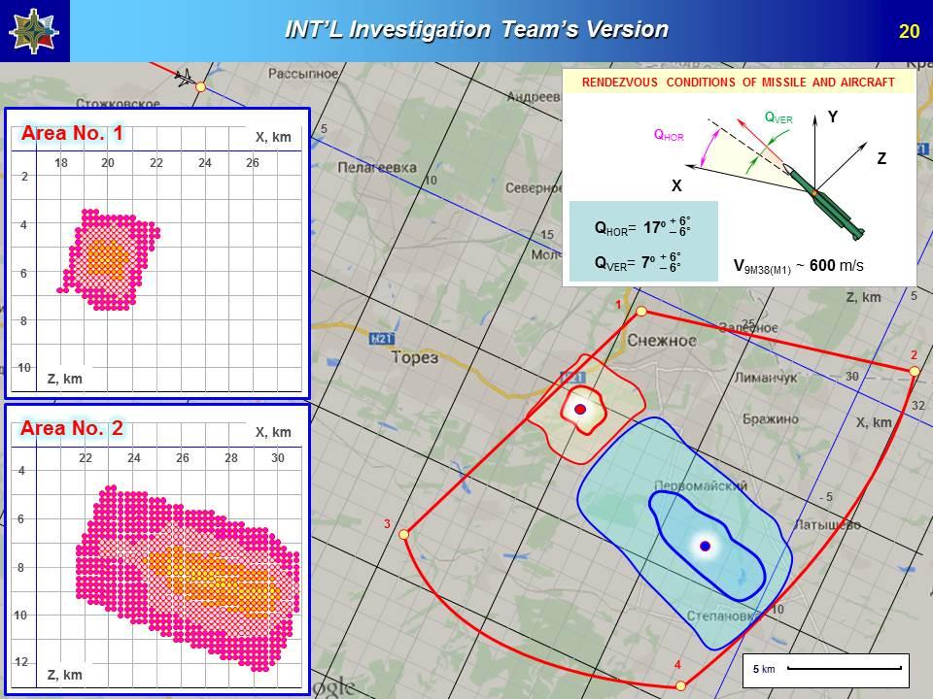Click the 28 tick on the Area No. 2 X axis
The width and height of the screenshot is (933, 699).
[x=231, y=457]
